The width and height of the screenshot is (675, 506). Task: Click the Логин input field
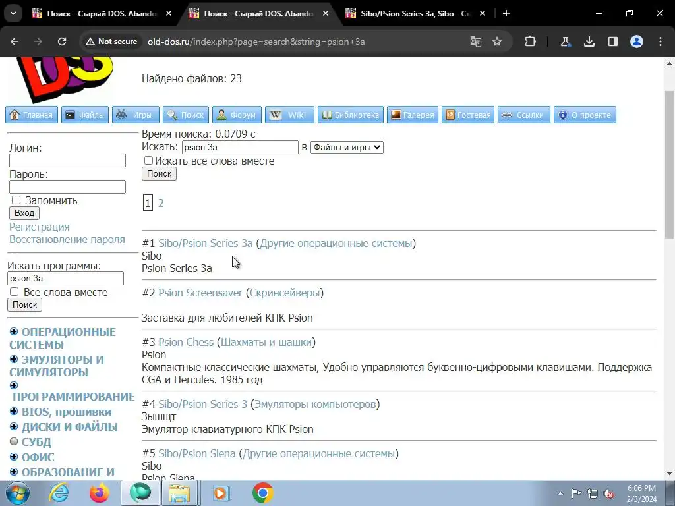pos(68,161)
